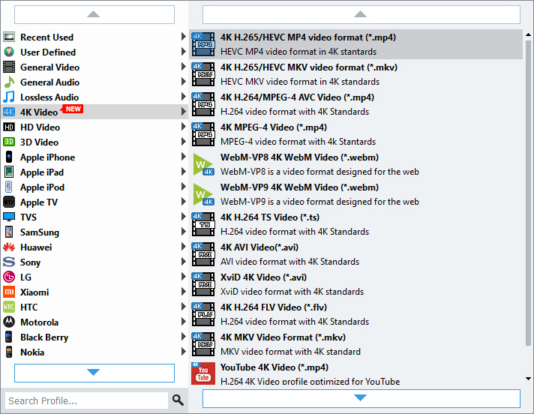The height and width of the screenshot is (414, 534).
Task: Click the Motorola logo icon
Action: (9, 322)
